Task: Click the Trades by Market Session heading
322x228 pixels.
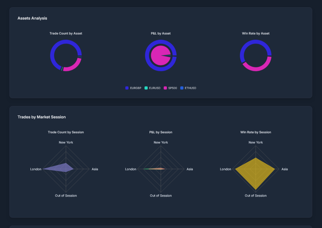Action: tap(42, 117)
